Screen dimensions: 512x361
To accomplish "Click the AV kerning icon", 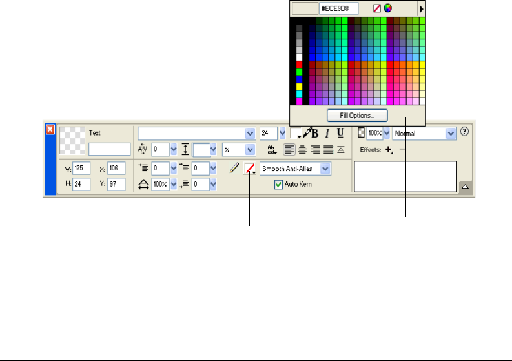I will tap(143, 149).
